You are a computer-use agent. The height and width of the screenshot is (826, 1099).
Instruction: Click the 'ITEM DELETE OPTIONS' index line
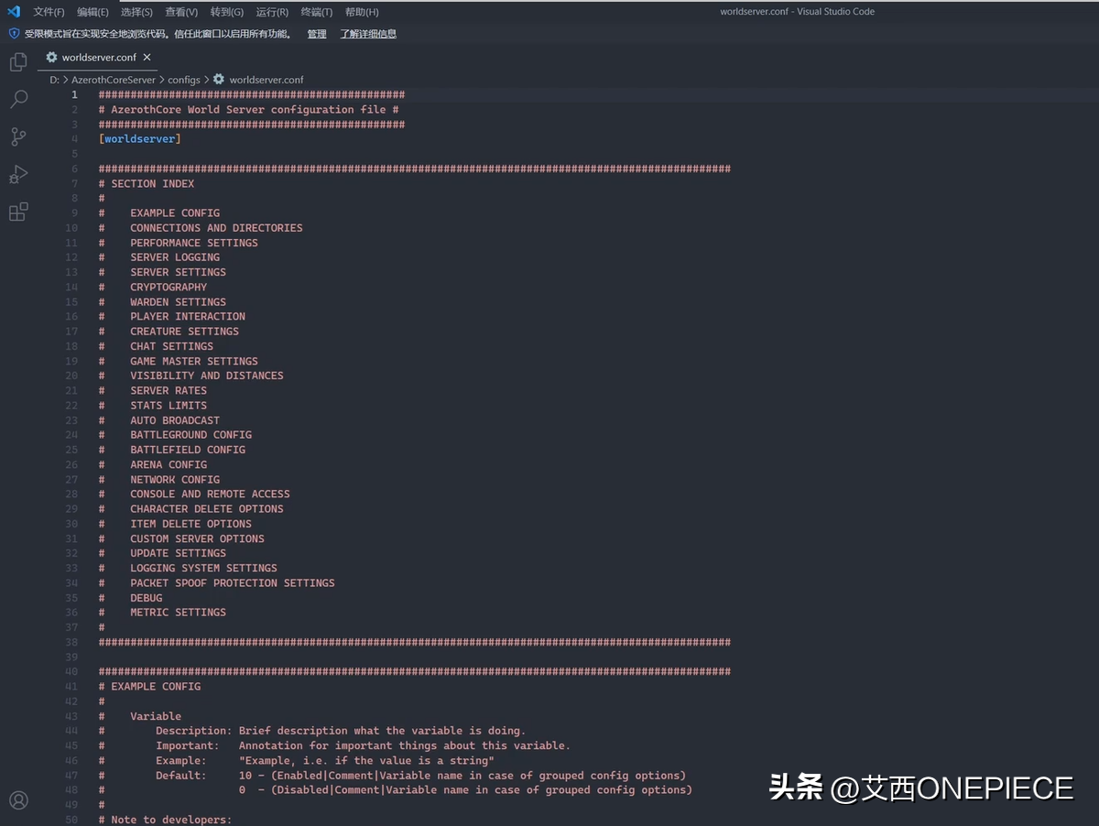coord(190,524)
